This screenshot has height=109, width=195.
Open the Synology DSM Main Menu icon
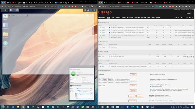coord(5,10)
